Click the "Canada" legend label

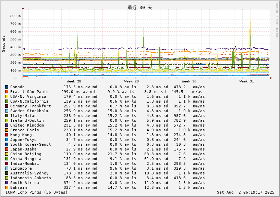tap(17, 87)
